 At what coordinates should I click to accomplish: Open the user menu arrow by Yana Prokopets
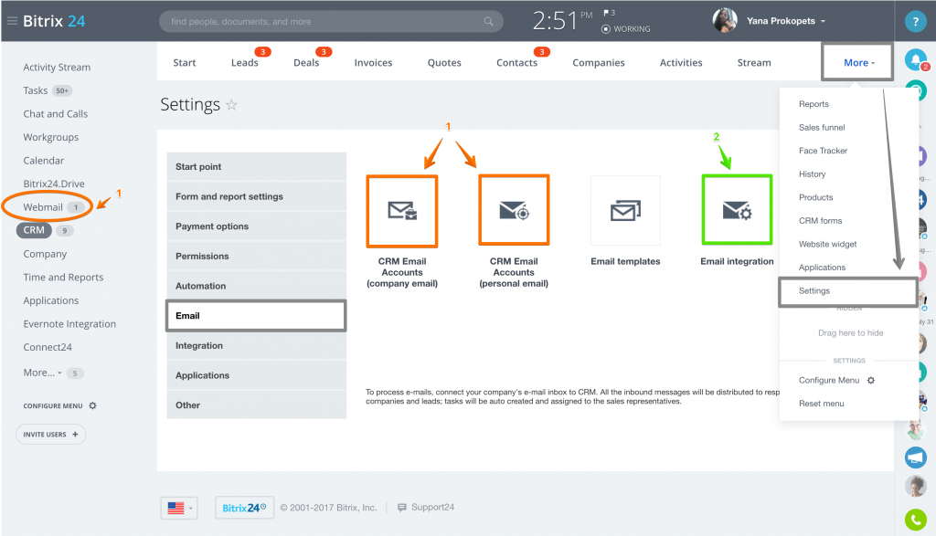pyautogui.click(x=824, y=22)
